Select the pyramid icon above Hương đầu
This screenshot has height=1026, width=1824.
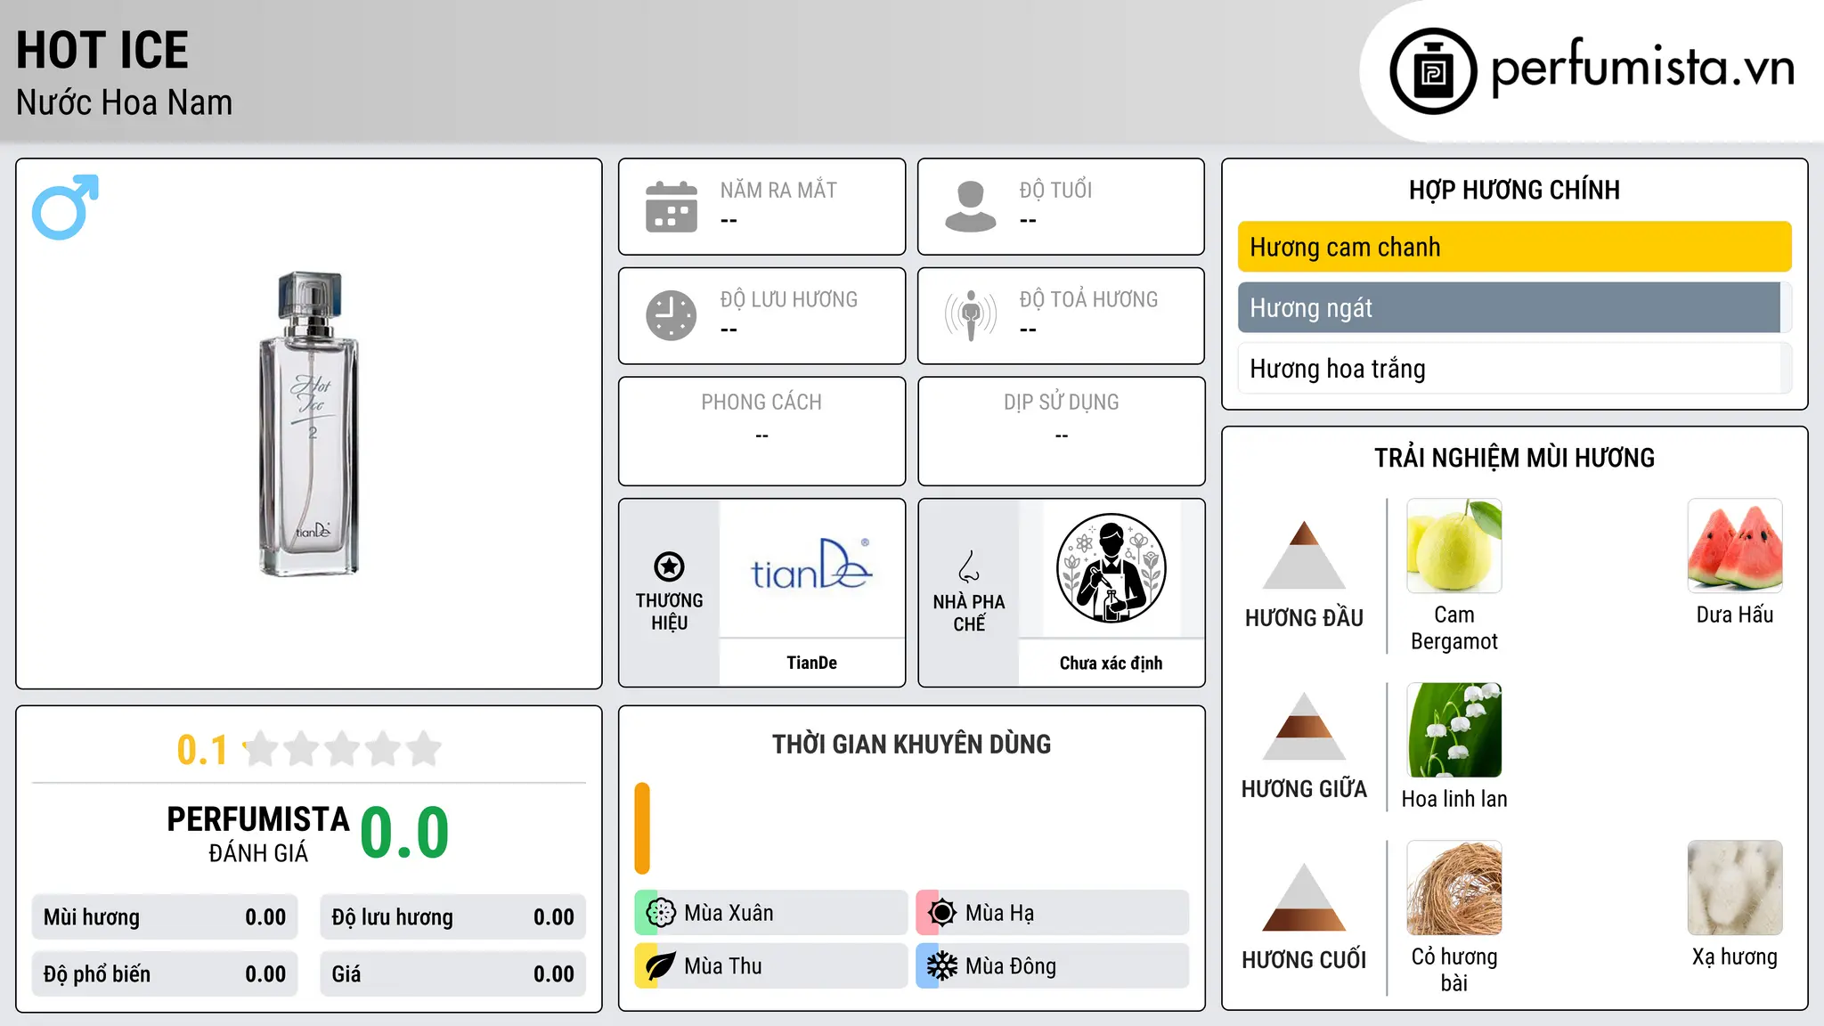click(x=1304, y=555)
